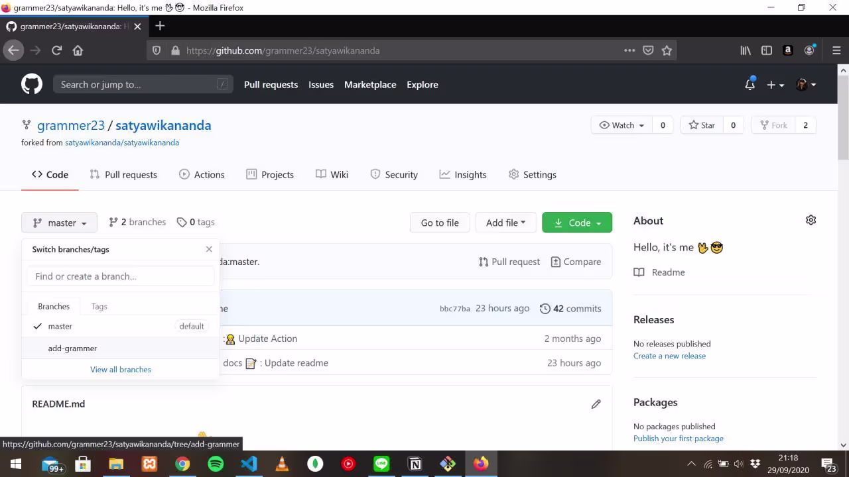The width and height of the screenshot is (849, 477).
Task: Open the Compare link
Action: coord(576,262)
